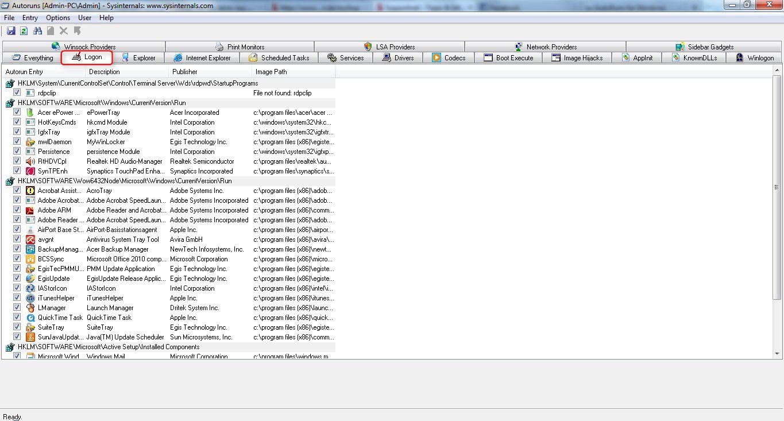Viewport: 784px width, 421px height.
Task: Switch to the Everything tab
Action: click(x=33, y=58)
